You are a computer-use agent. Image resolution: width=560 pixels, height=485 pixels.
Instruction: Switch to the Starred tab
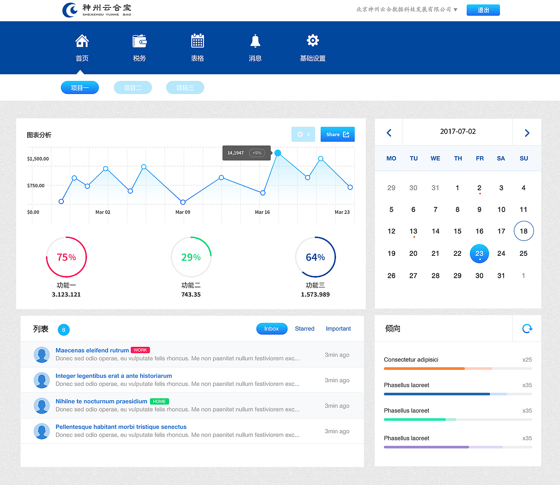click(x=304, y=328)
